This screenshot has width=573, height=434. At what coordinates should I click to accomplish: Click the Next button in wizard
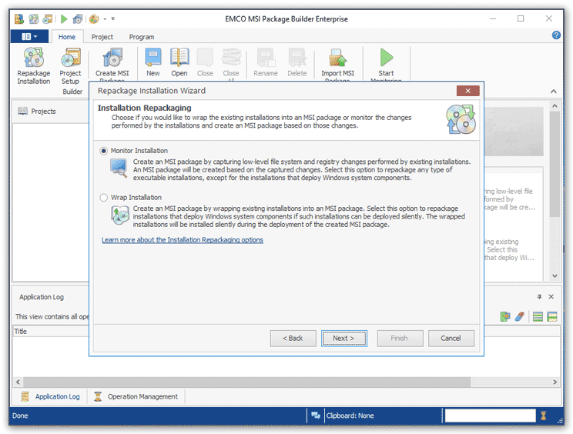343,339
